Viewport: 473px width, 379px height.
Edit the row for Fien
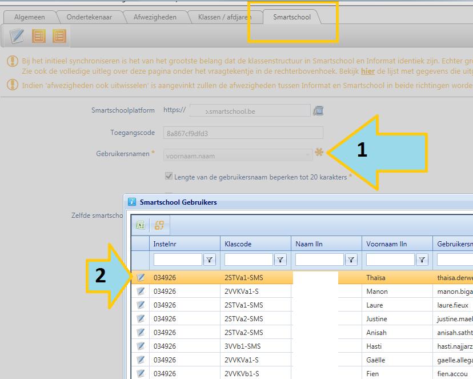point(141,373)
